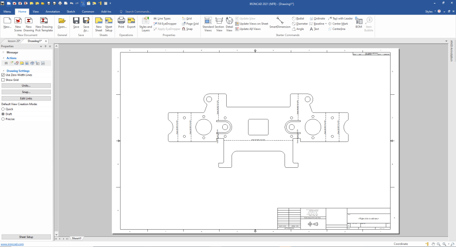
Task: Uncheck Use Zero Width Lines
Action: 3,75
